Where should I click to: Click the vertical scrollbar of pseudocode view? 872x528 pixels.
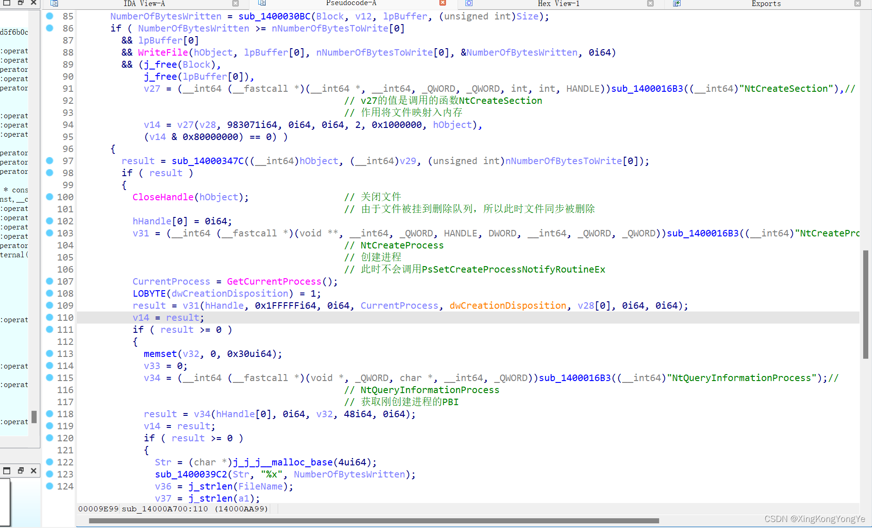[866, 304]
